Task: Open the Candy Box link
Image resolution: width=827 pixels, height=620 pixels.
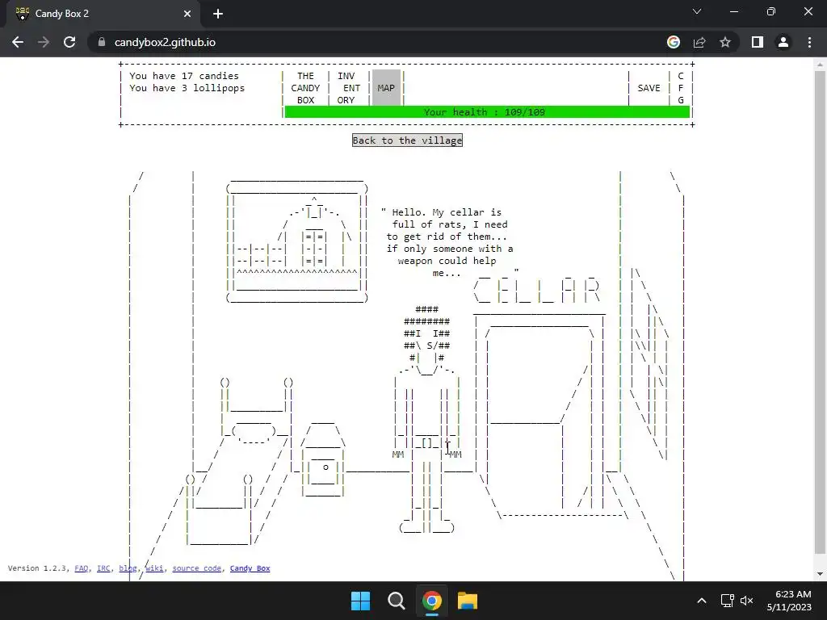Action: 250,568
